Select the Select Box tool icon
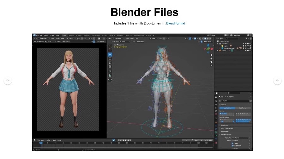 tap(110, 46)
